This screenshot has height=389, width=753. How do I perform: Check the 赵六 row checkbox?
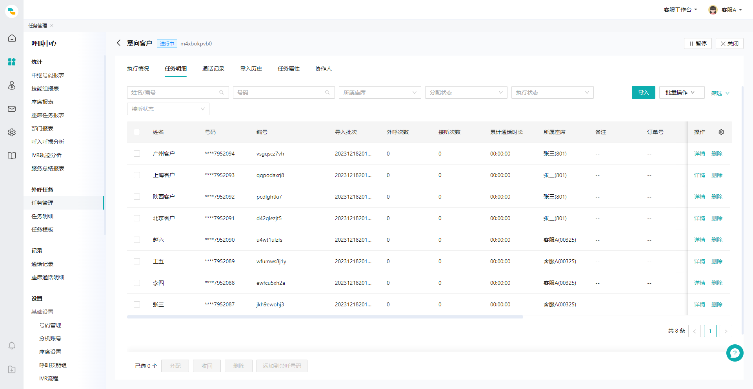coord(137,240)
